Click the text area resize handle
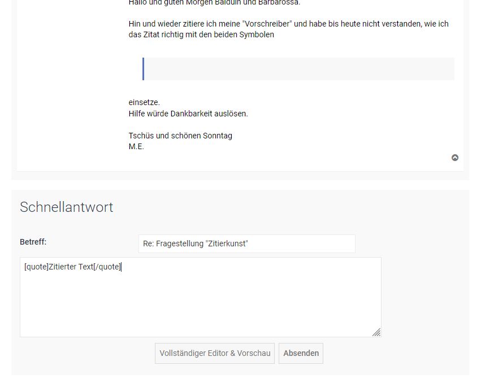Image resolution: width=481 pixels, height=387 pixels. [376, 332]
